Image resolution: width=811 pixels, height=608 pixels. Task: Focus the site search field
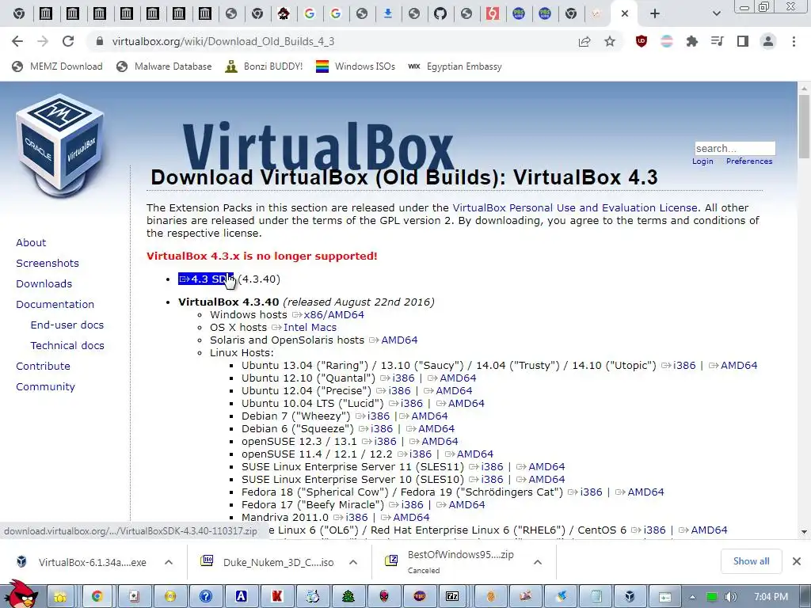(734, 148)
